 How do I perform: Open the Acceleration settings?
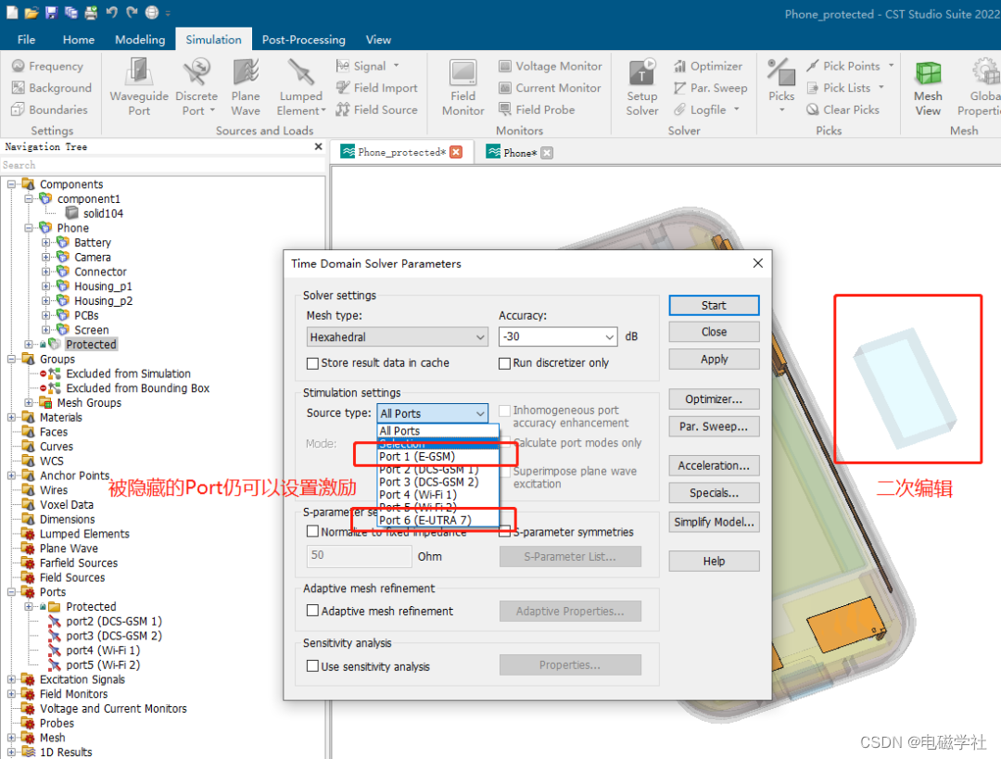[x=714, y=465]
